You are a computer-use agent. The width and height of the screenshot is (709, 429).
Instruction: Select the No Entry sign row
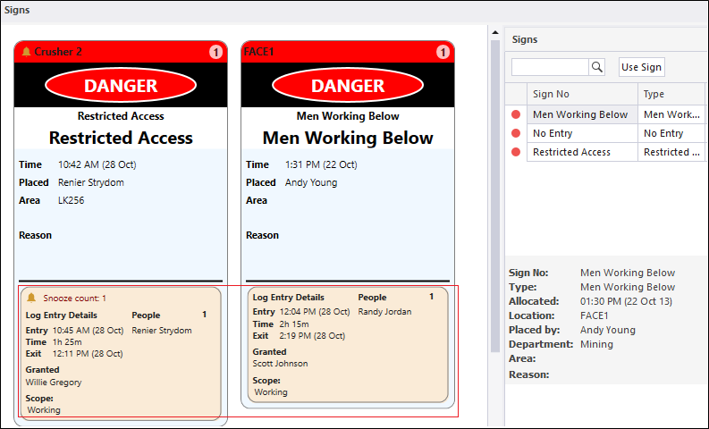point(605,133)
